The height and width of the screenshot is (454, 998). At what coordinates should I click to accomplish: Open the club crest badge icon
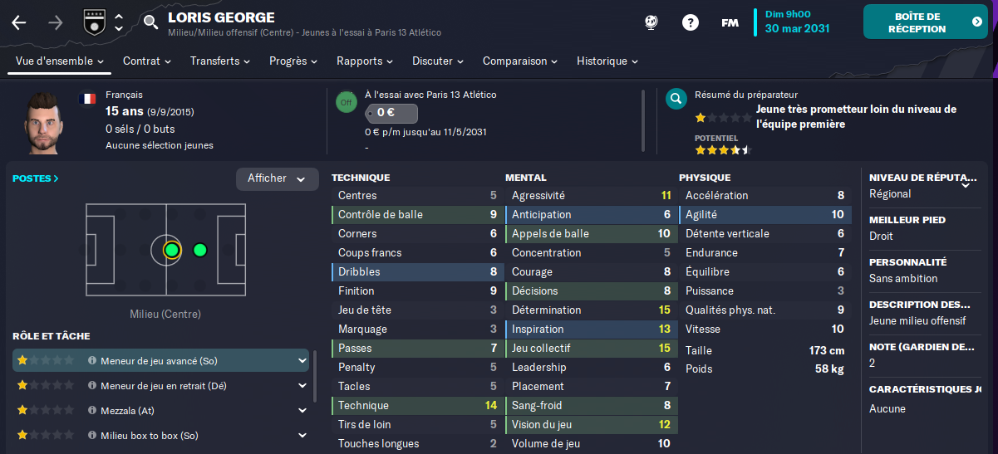[x=94, y=22]
